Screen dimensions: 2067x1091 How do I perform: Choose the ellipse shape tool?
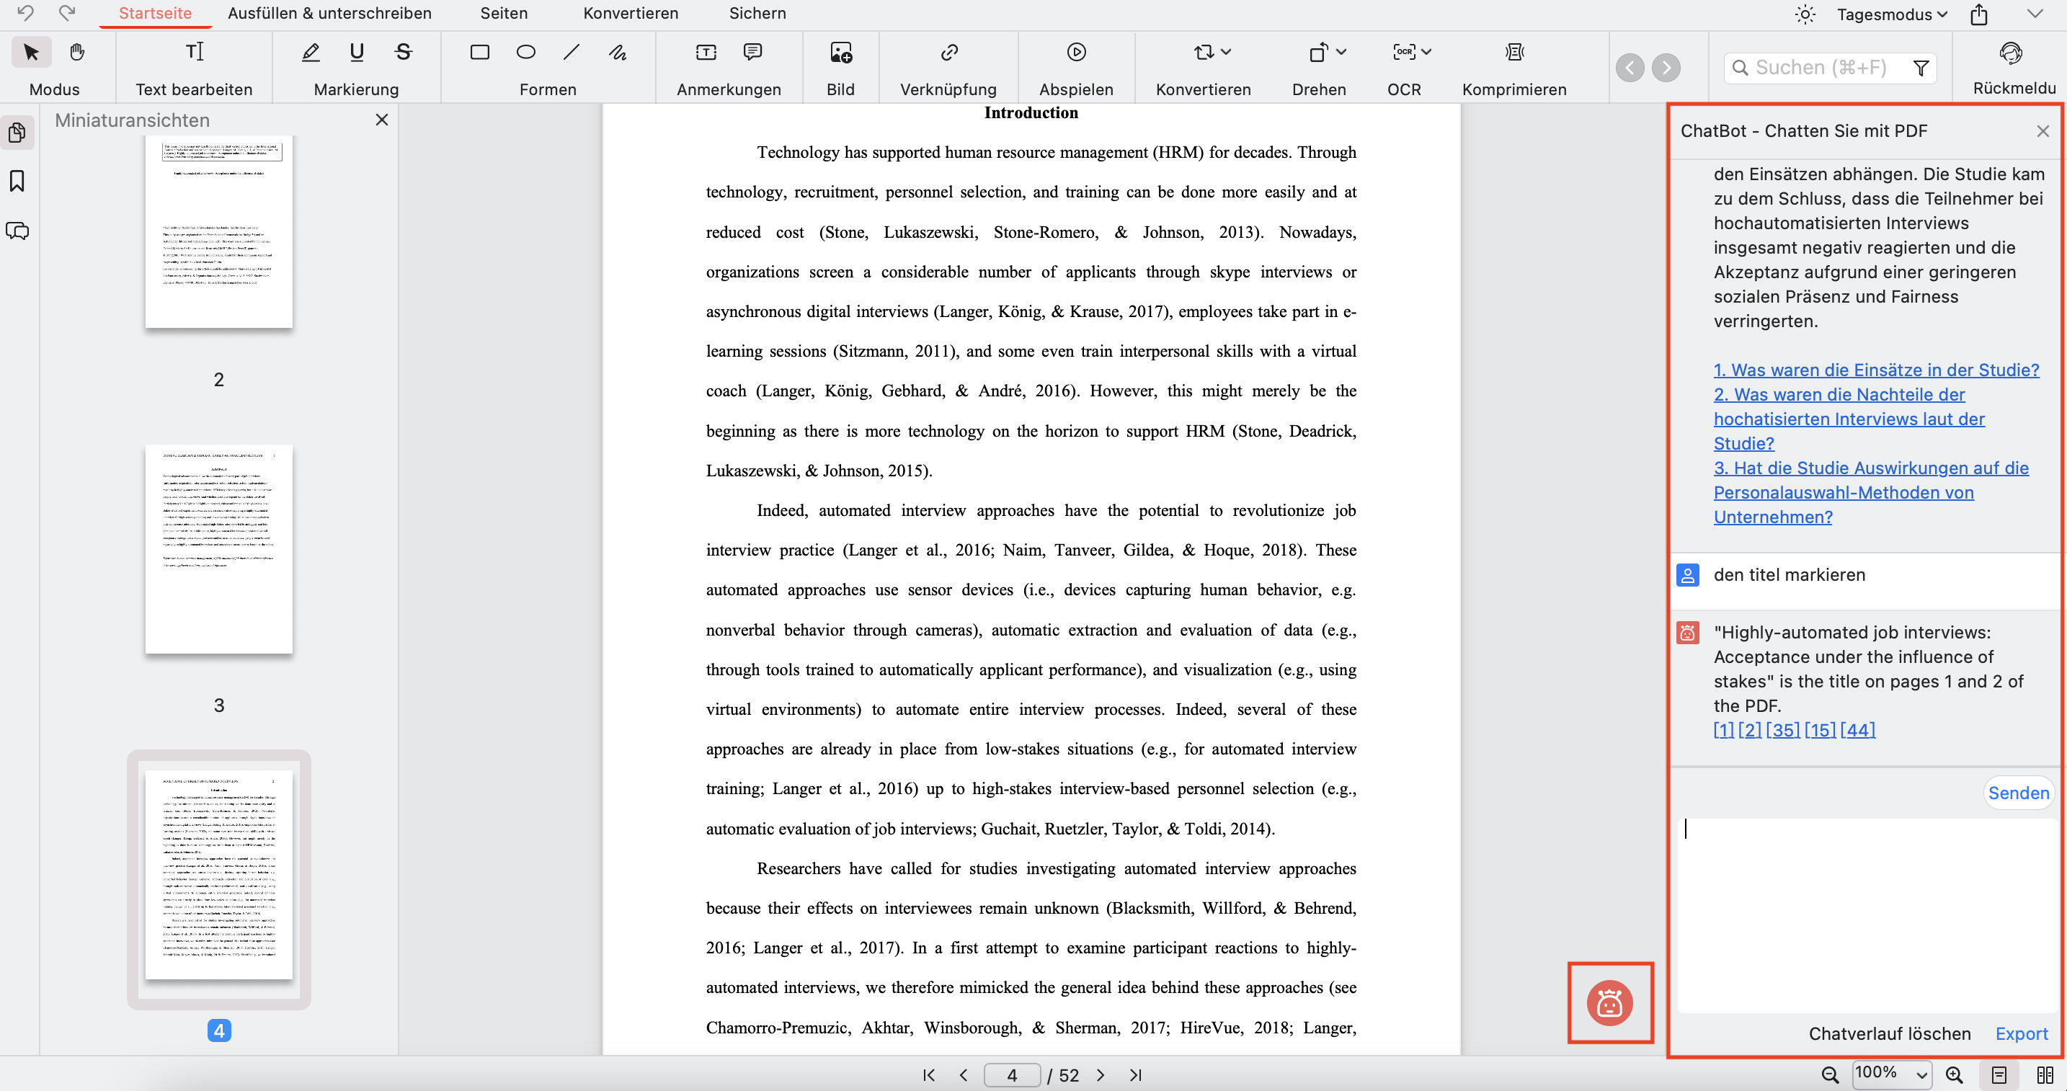[525, 53]
